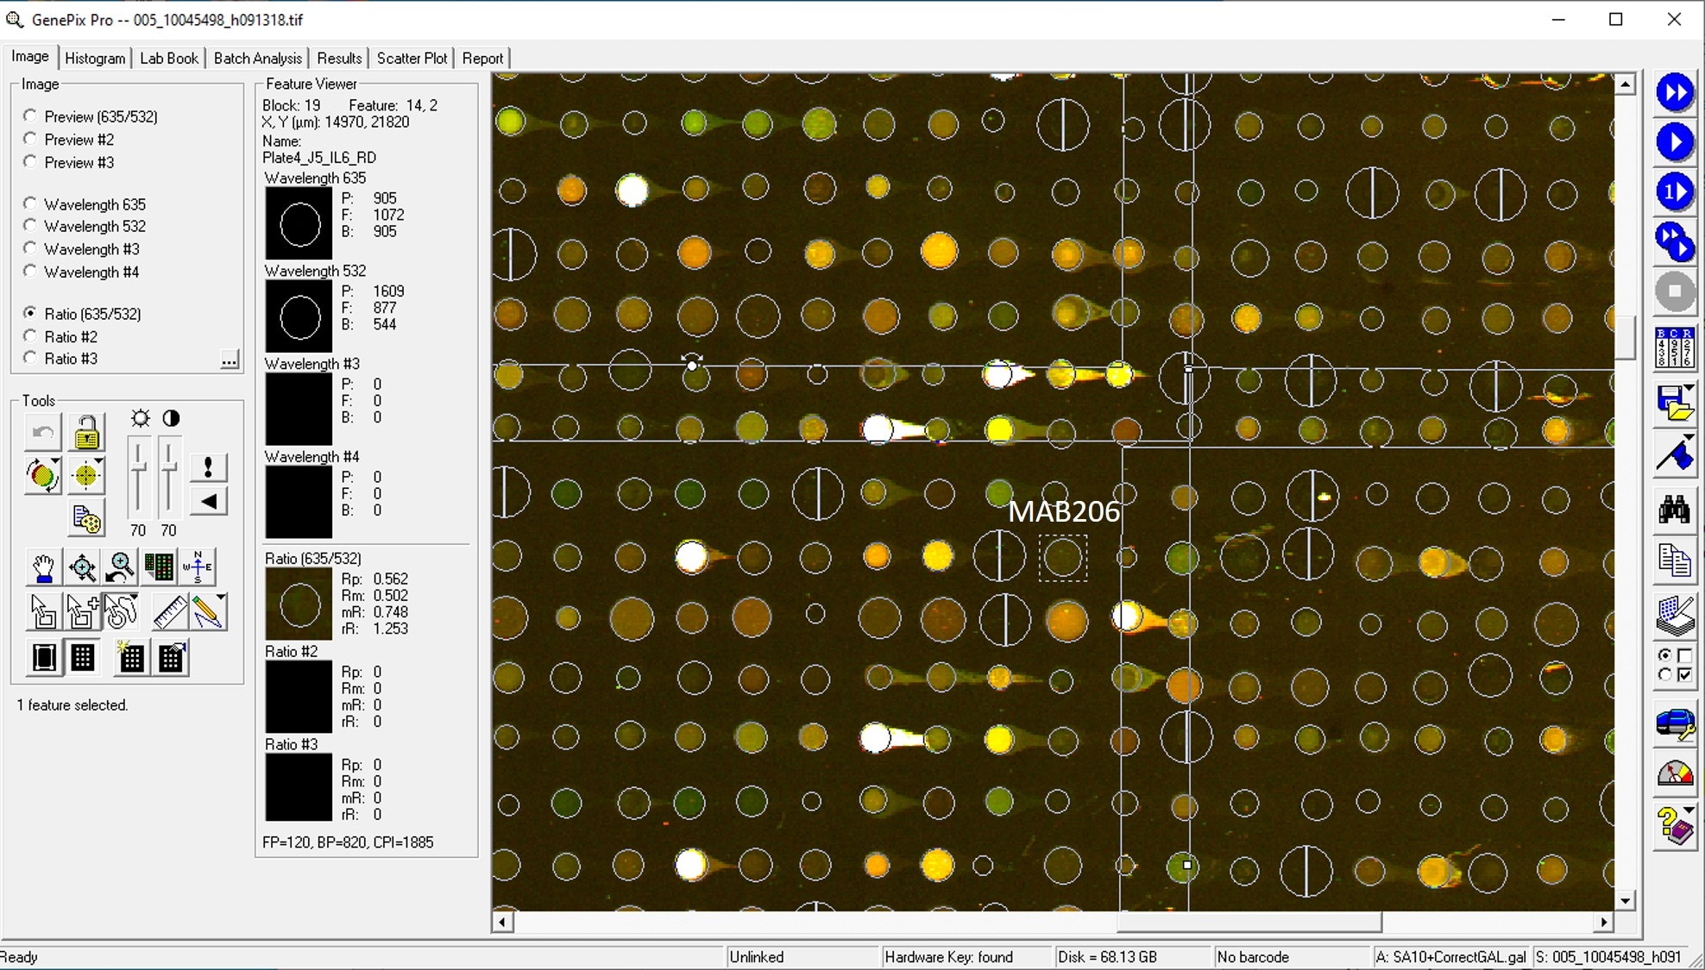Select Preview (635/532) image option

click(31, 116)
